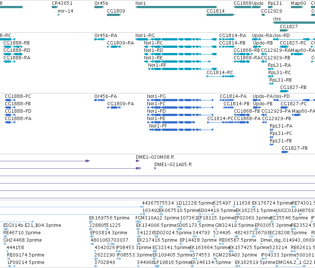
Task: Select the RpL31 gene label
Action: [275, 3]
